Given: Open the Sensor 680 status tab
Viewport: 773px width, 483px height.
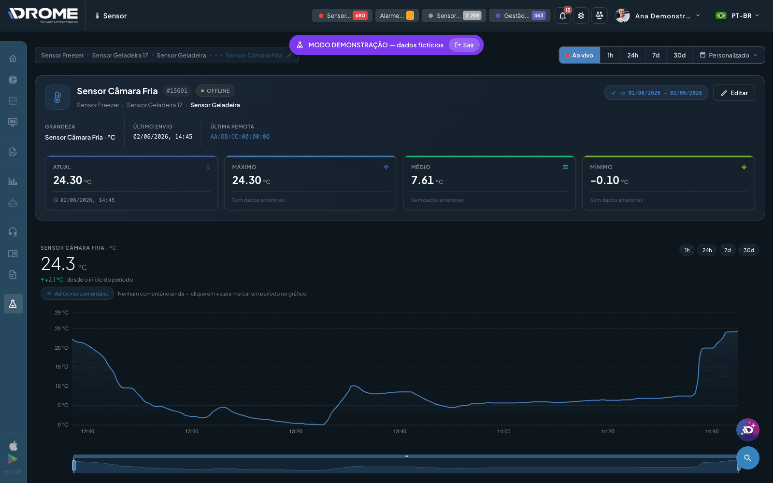Looking at the screenshot, I should tap(342, 16).
